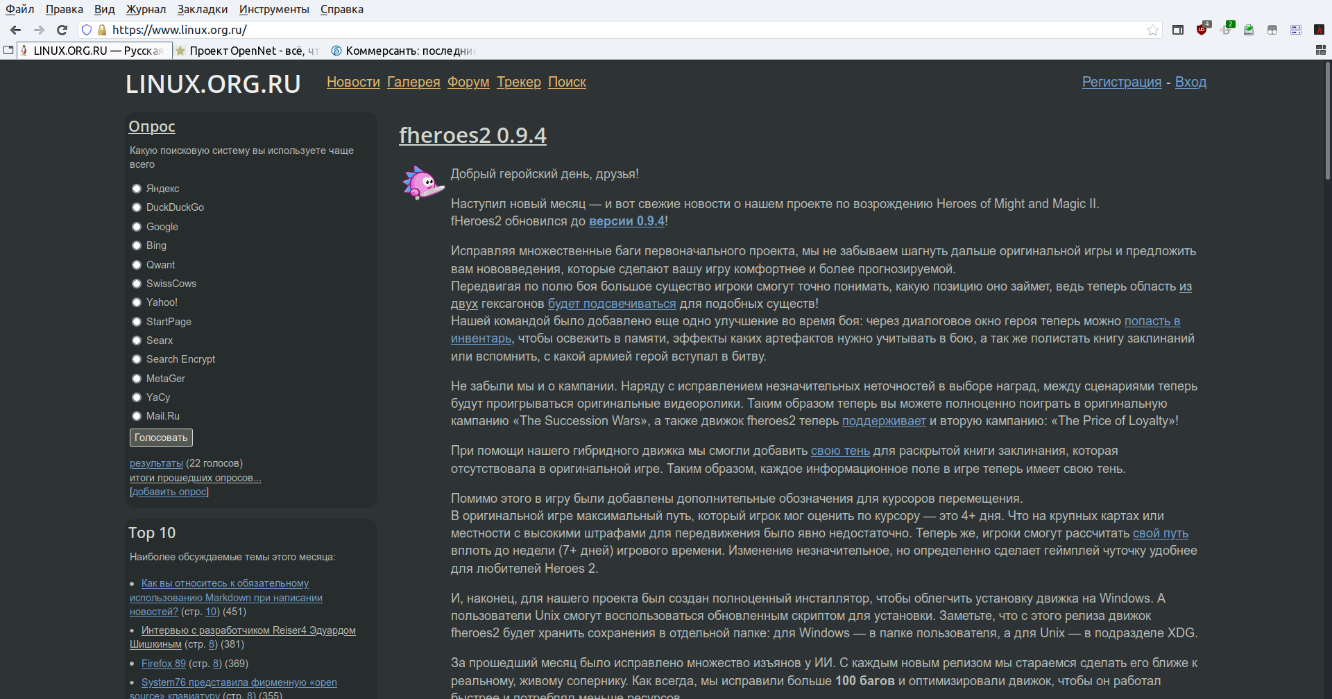Click the Голосовать vote button
Image resolution: width=1332 pixels, height=699 pixels.
click(161, 438)
